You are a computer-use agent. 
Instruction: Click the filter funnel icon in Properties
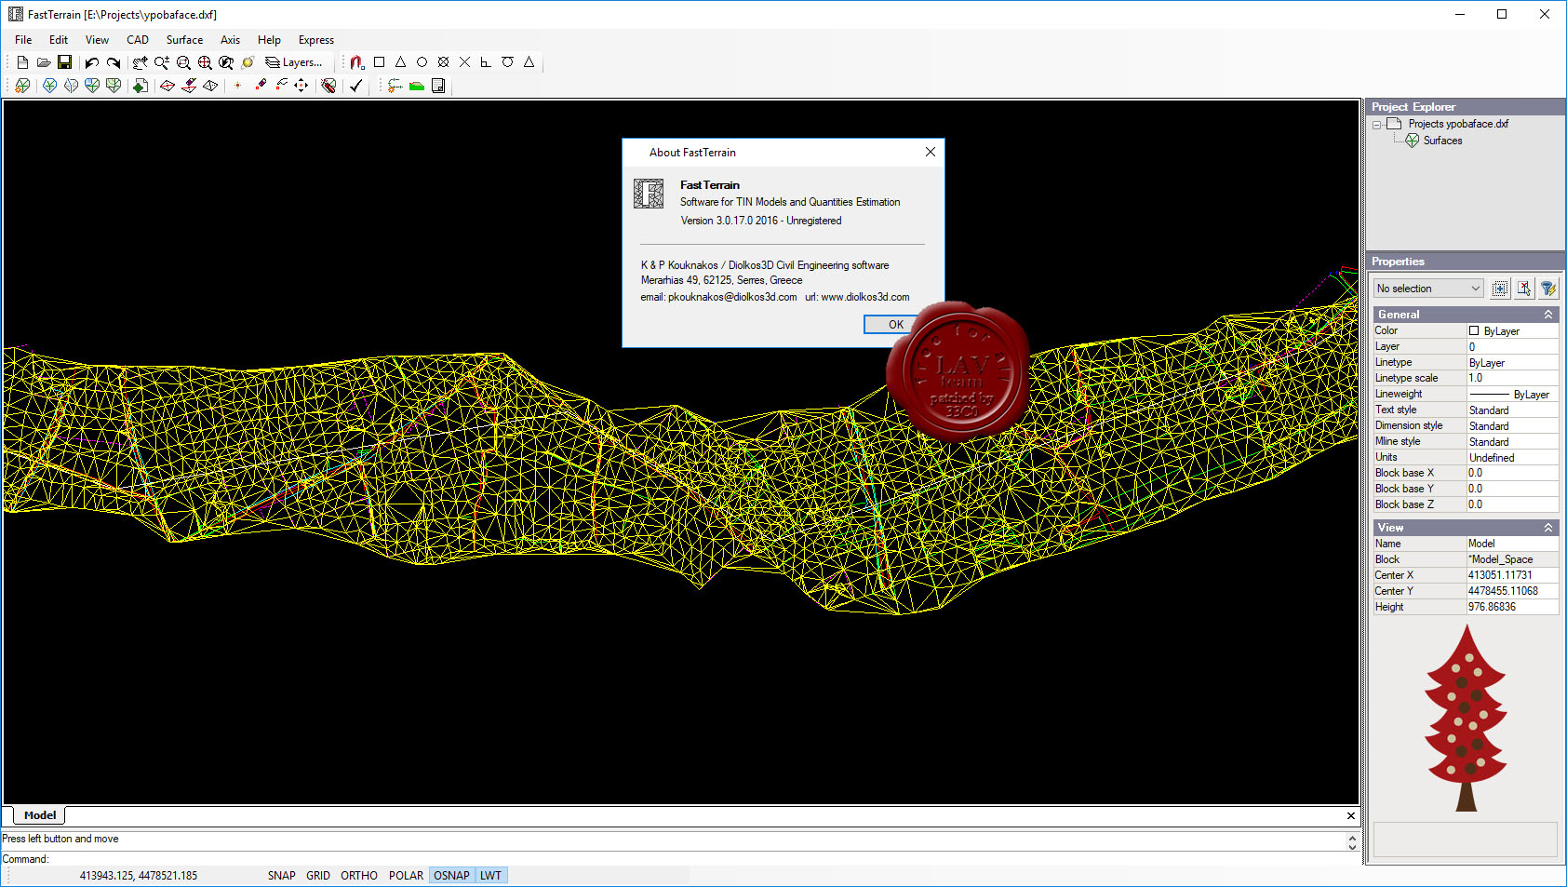click(1548, 289)
